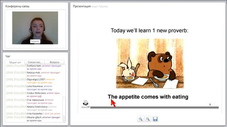Click slide number 3
Viewport: 227px width, 127px height.
[210, 104]
